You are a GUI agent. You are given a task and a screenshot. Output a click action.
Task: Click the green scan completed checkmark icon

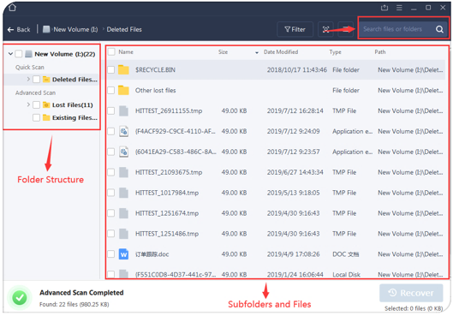pyautogui.click(x=20, y=297)
